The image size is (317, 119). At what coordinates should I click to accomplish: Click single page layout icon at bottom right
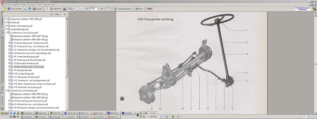(299, 117)
